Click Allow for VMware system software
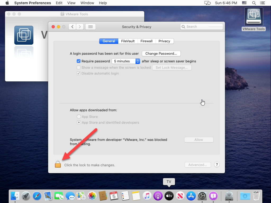 click(199, 140)
